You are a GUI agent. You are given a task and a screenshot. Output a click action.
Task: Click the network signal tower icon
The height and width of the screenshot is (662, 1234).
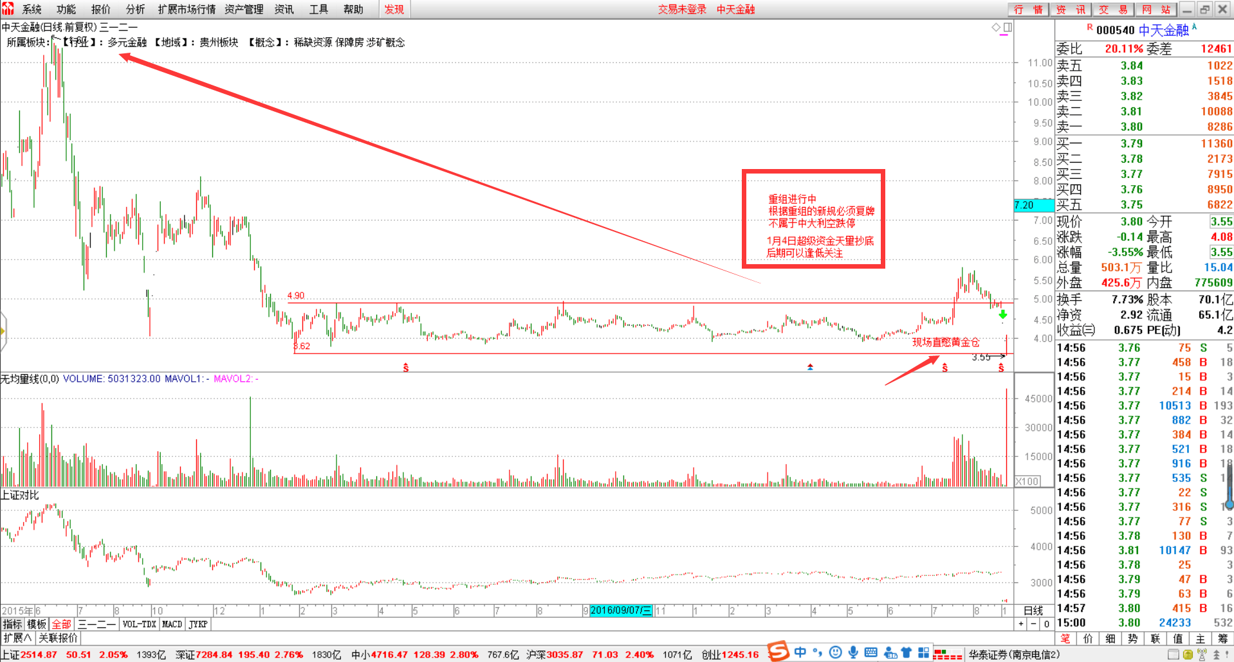click(x=1202, y=654)
